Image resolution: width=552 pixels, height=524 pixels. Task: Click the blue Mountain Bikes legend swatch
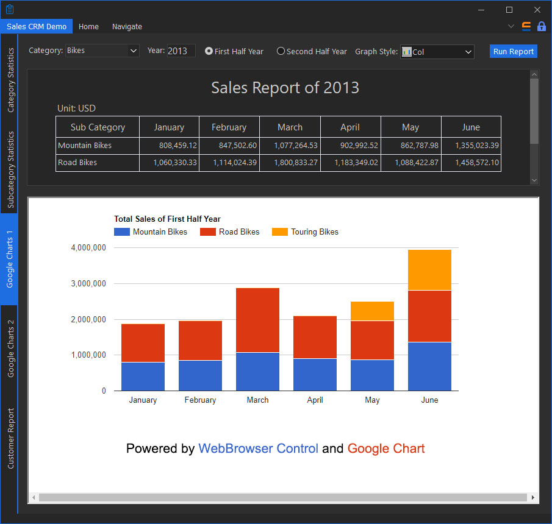[x=120, y=232]
